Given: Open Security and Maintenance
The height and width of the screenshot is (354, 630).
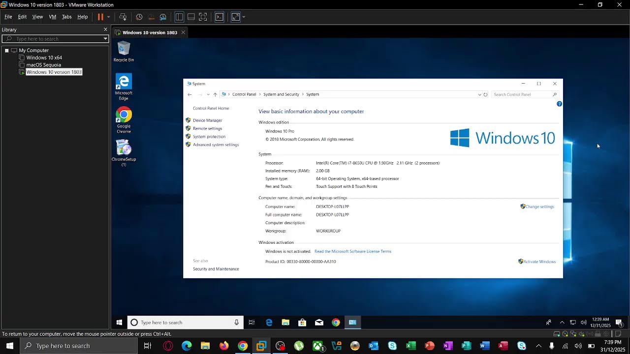Looking at the screenshot, I should [216, 269].
